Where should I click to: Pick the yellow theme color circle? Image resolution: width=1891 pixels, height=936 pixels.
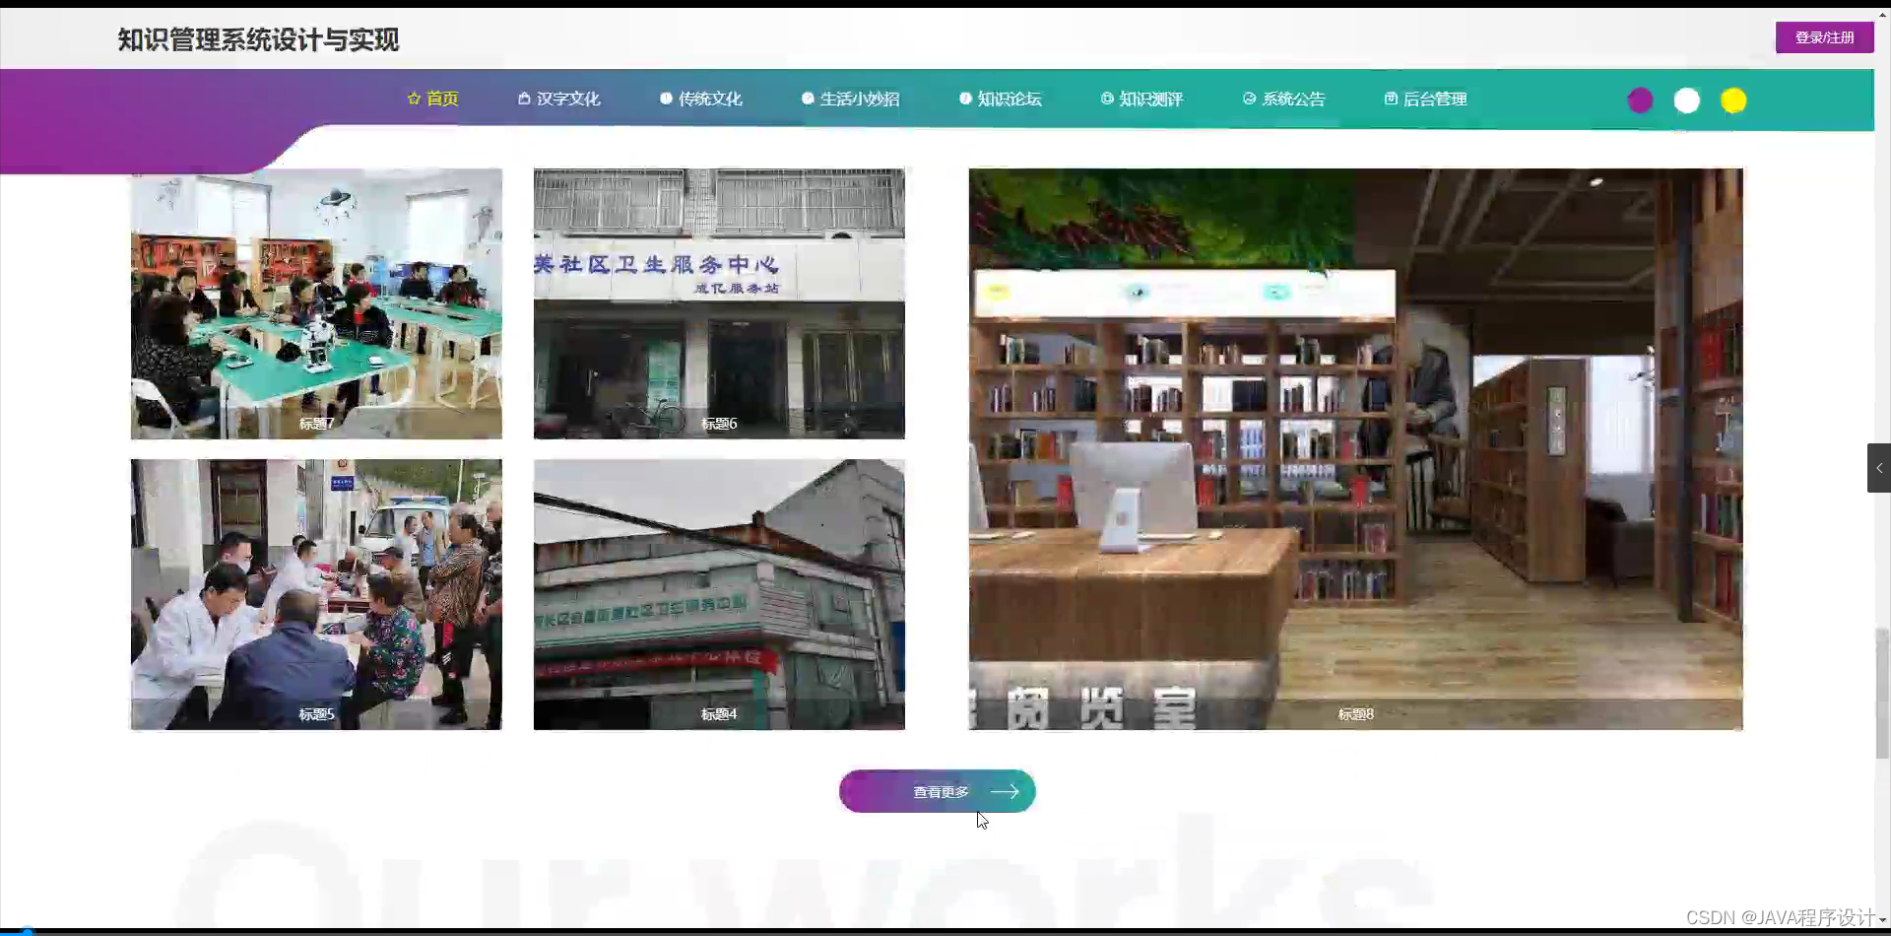tap(1733, 100)
